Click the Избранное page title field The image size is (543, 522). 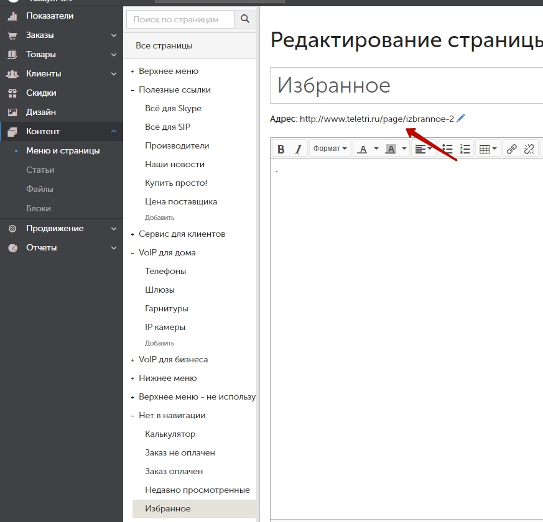[407, 85]
